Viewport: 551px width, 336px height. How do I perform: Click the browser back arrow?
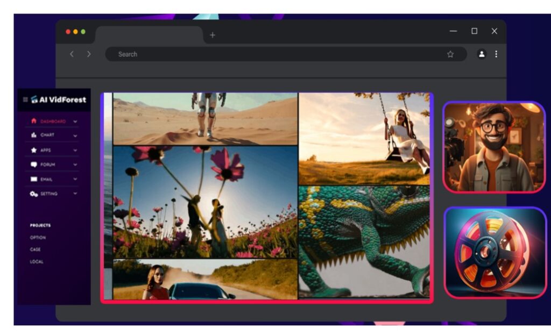[x=72, y=54]
